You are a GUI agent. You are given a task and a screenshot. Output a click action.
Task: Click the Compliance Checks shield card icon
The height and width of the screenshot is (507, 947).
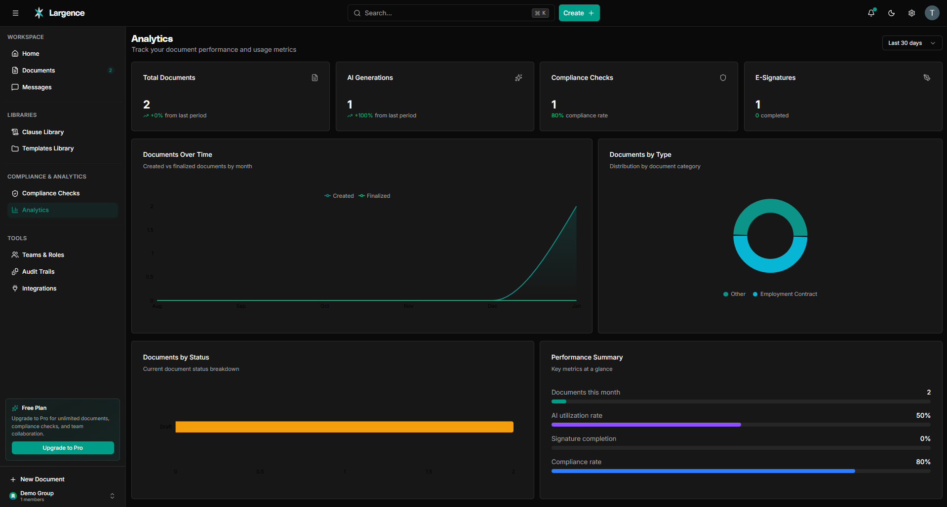(x=723, y=78)
